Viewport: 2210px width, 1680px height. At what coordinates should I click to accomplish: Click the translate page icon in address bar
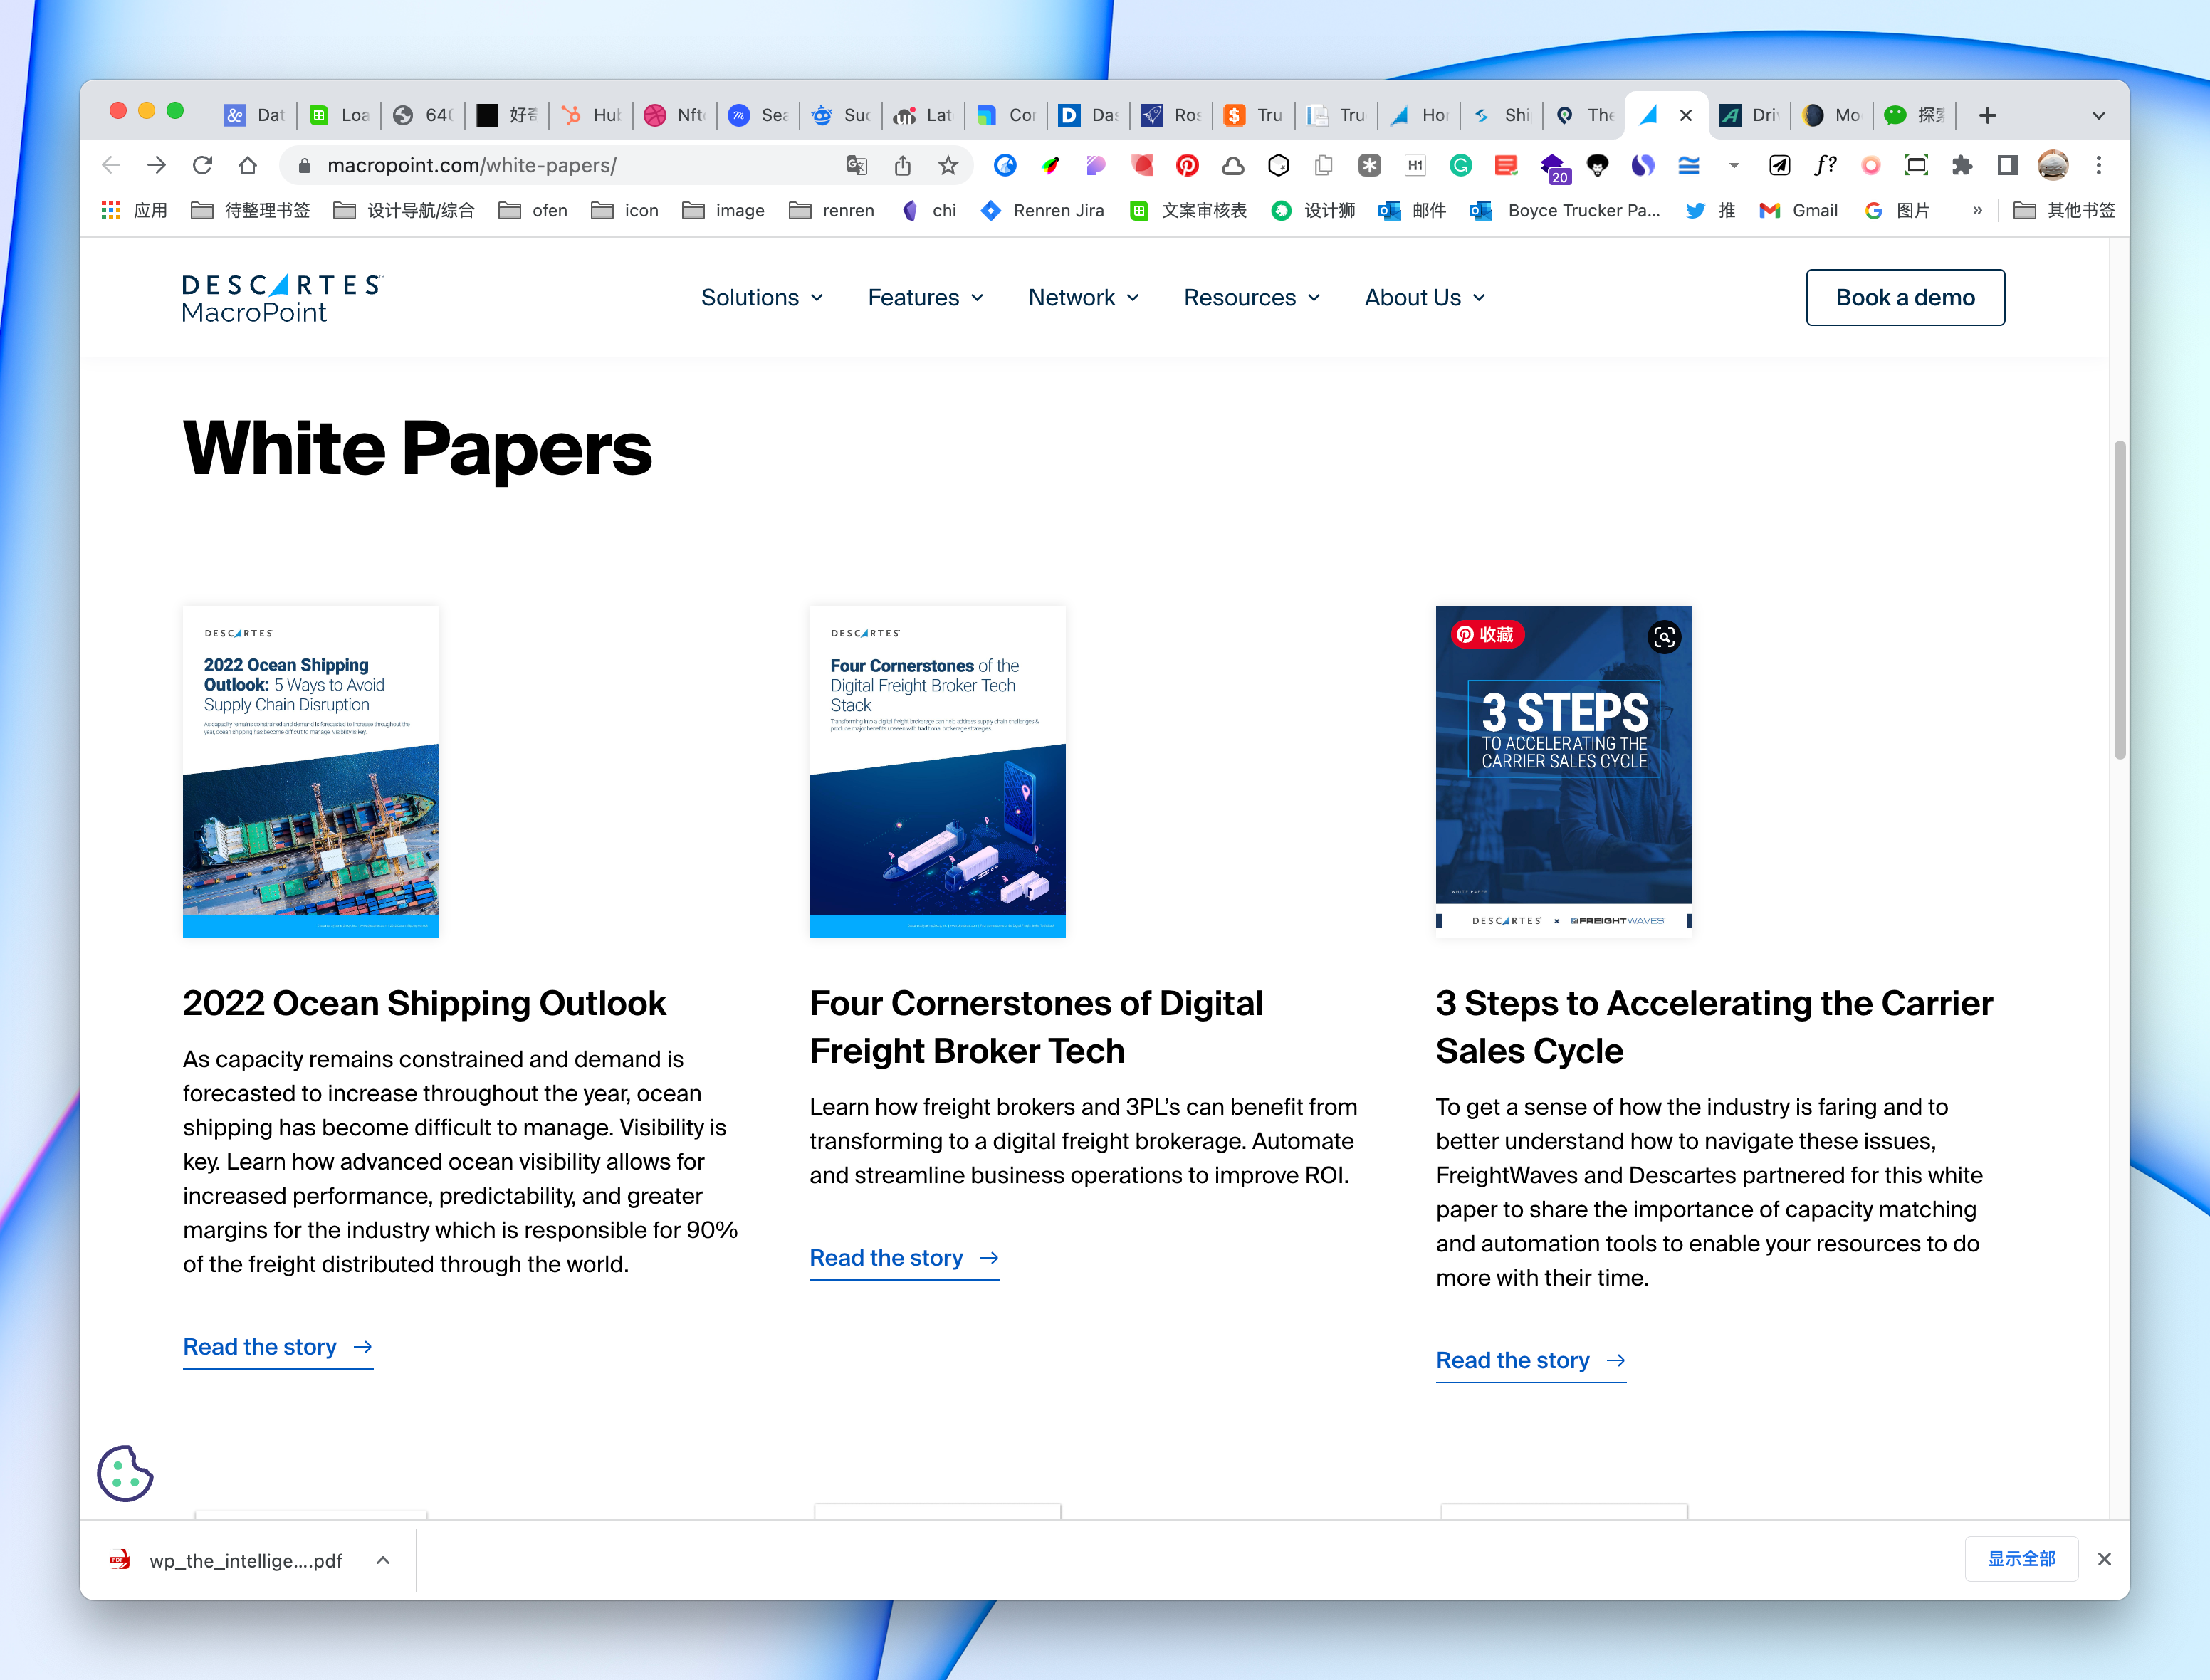(857, 166)
